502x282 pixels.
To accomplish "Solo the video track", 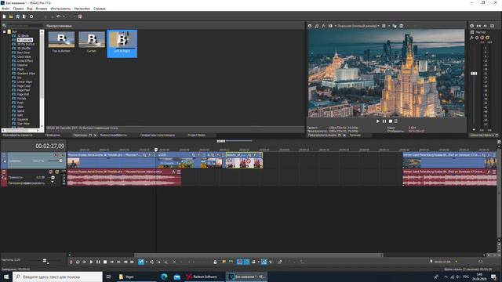I will [x=62, y=155].
